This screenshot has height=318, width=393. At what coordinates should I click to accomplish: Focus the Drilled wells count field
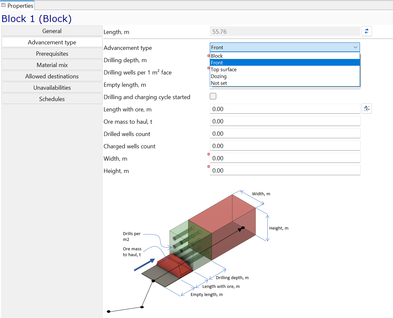tap(285, 133)
